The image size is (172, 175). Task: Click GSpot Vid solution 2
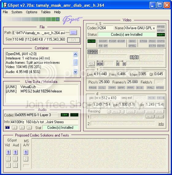8,159
